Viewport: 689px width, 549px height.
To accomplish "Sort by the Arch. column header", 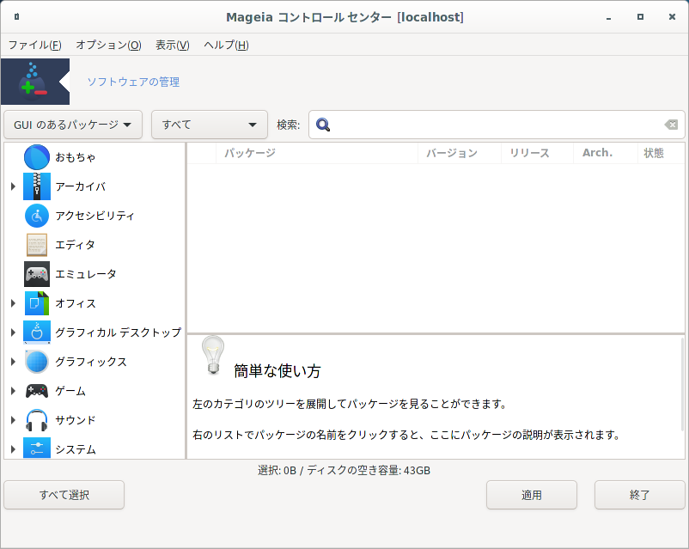I will [605, 153].
